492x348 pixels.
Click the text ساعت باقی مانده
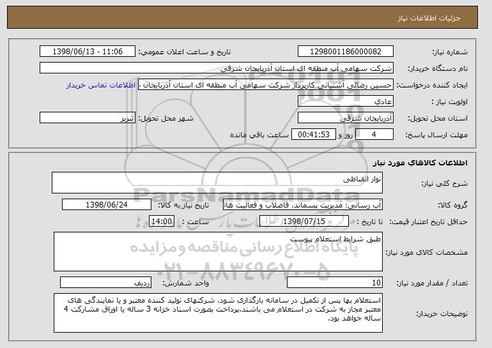(x=259, y=135)
